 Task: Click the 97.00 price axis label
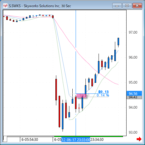pyautogui.click(x=133, y=32)
